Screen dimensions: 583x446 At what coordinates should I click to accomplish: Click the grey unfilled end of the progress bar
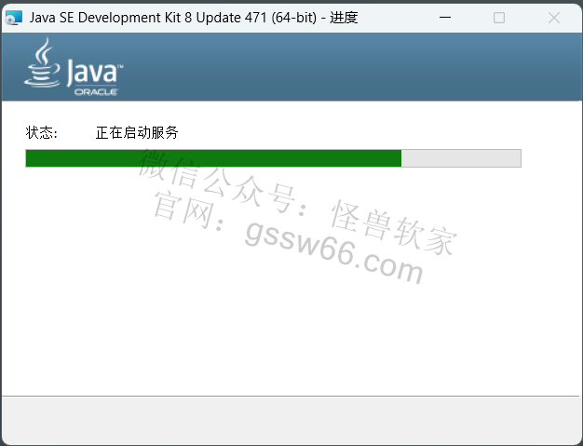pos(461,158)
